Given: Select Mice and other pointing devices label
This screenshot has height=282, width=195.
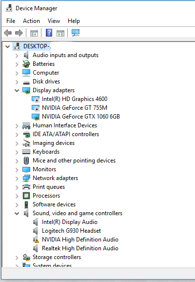Looking at the screenshot, I should 74,161.
